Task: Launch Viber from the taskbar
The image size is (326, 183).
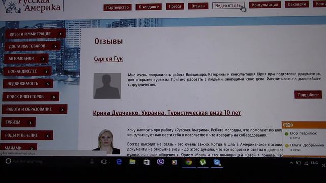Action: coord(160,162)
